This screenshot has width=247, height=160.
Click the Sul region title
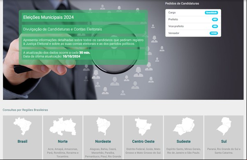224,142
